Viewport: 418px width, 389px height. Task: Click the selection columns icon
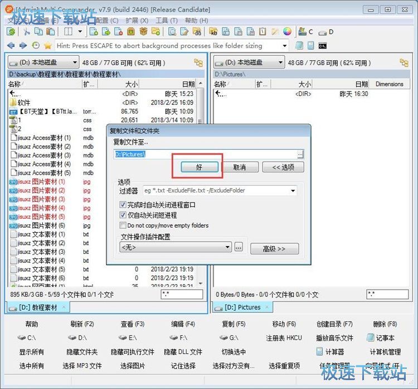[x=68, y=32]
